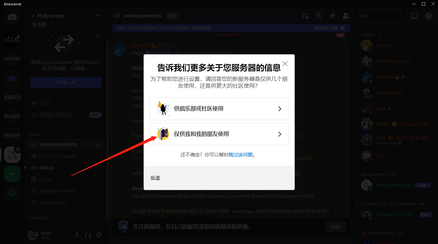Show pinned messages via pin icon
The image size is (438, 244).
point(332,16)
